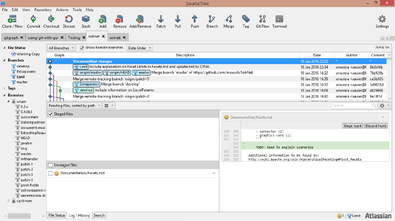Click the search input field

tap(351, 106)
